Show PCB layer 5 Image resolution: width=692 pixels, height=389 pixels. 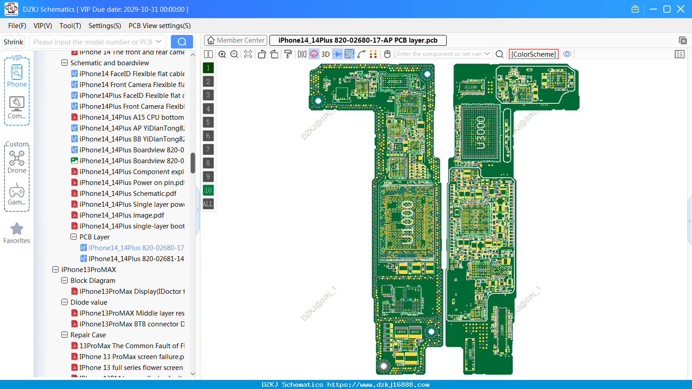pyautogui.click(x=208, y=122)
